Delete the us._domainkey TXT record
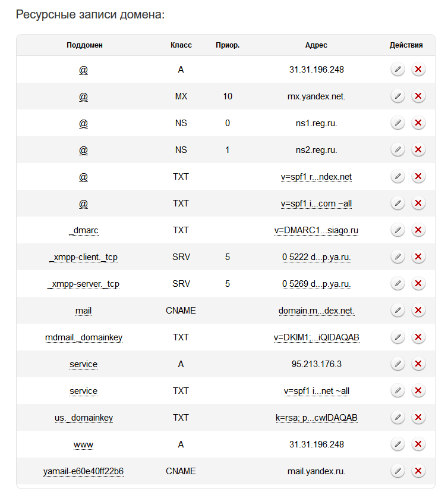This screenshot has height=501, width=448. [x=418, y=418]
